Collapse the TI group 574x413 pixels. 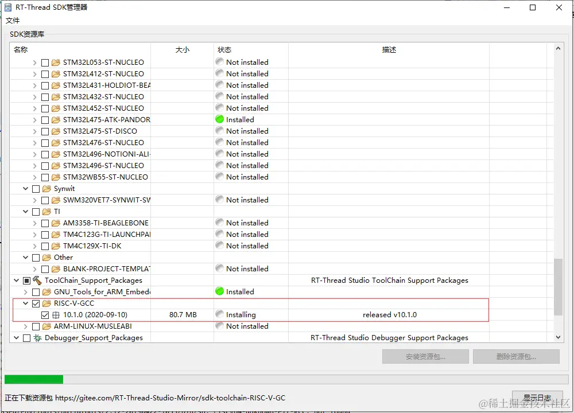(26, 212)
